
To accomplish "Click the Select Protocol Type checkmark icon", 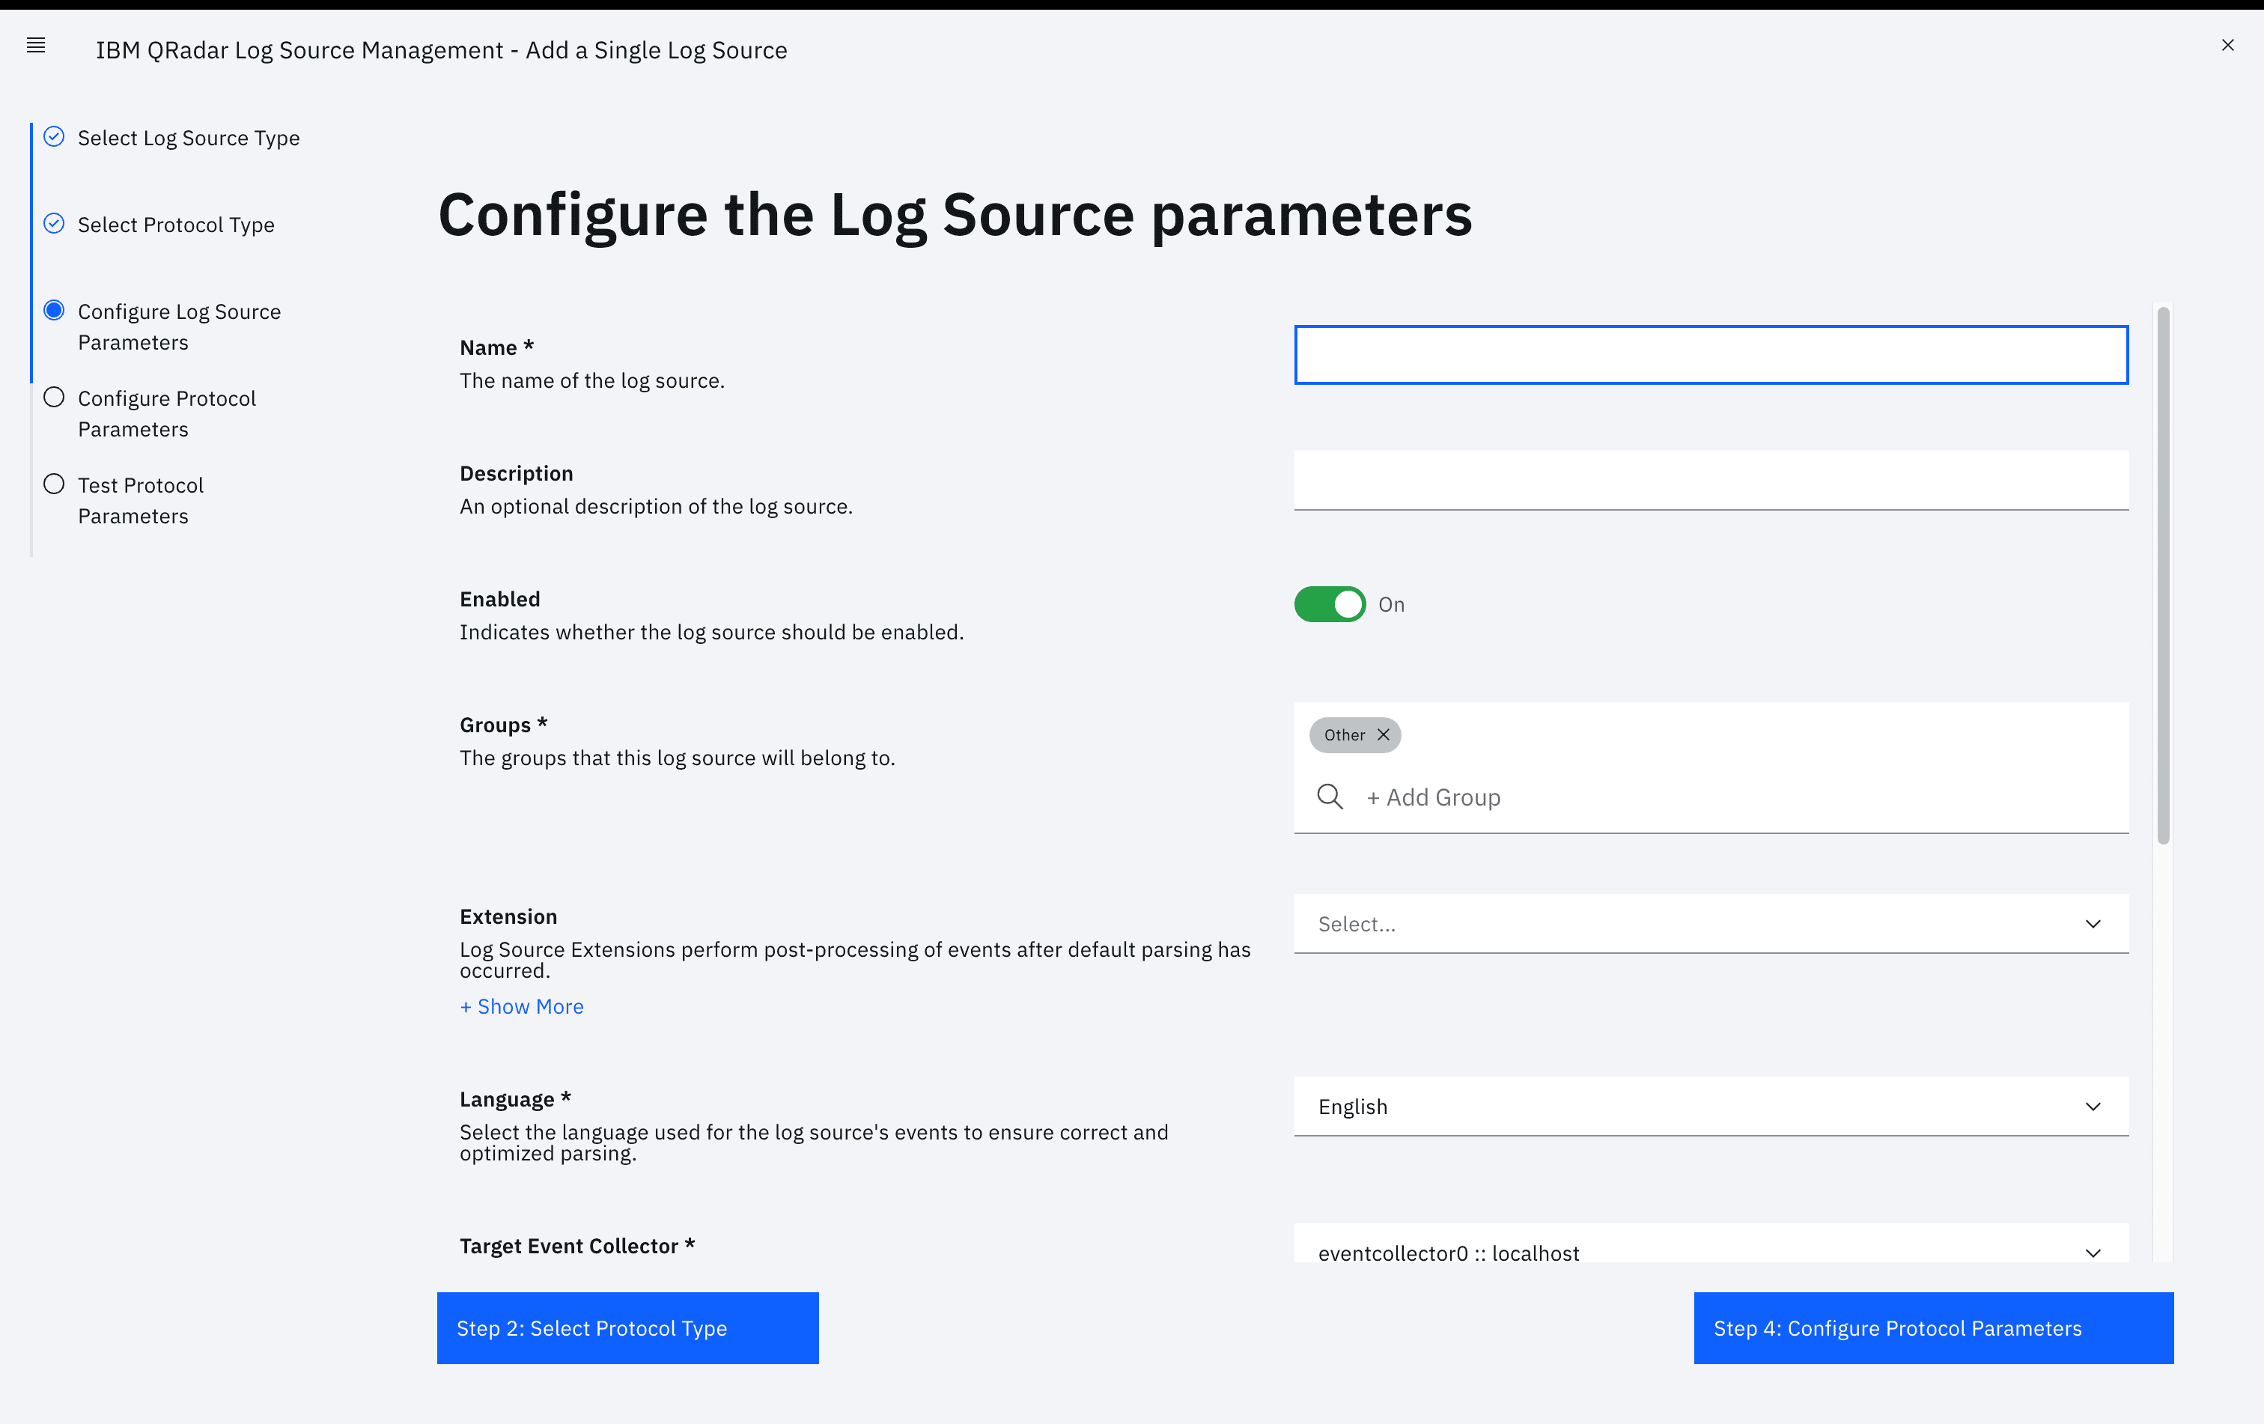I will pos(55,224).
